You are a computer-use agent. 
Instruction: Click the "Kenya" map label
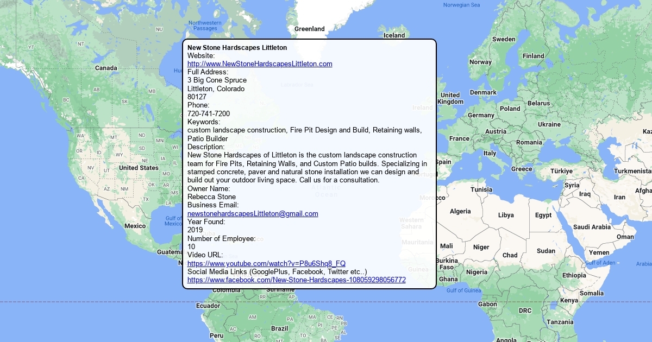click(569, 300)
